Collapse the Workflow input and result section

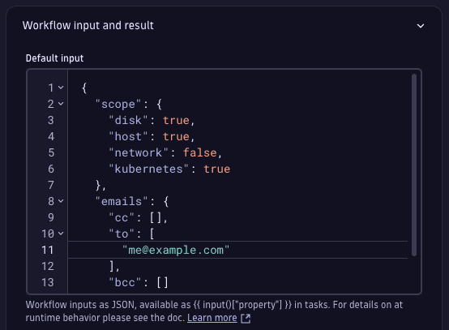[421, 26]
